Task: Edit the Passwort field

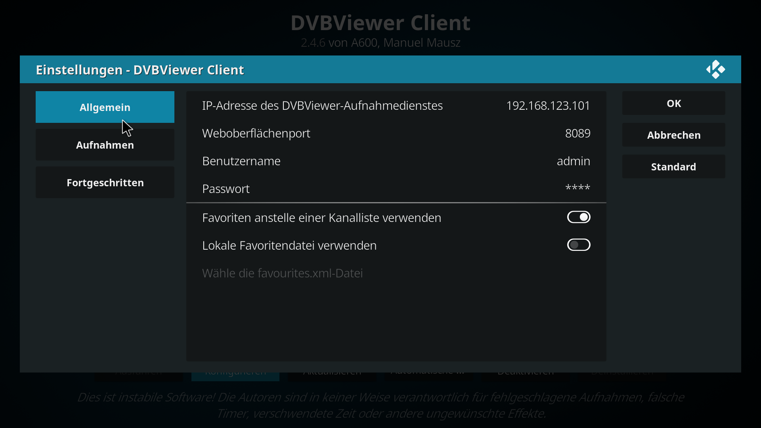Action: coord(396,189)
